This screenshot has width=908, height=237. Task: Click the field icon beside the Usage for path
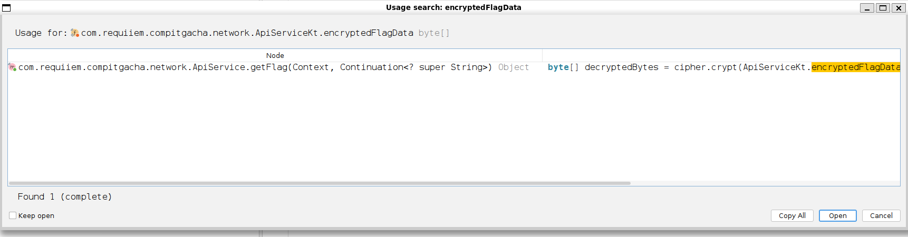pos(75,33)
